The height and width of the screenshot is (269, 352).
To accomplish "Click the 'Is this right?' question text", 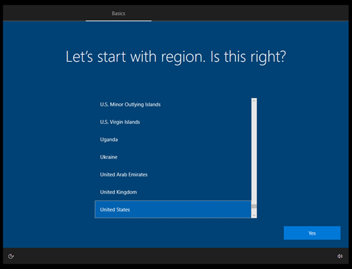I will click(248, 57).
